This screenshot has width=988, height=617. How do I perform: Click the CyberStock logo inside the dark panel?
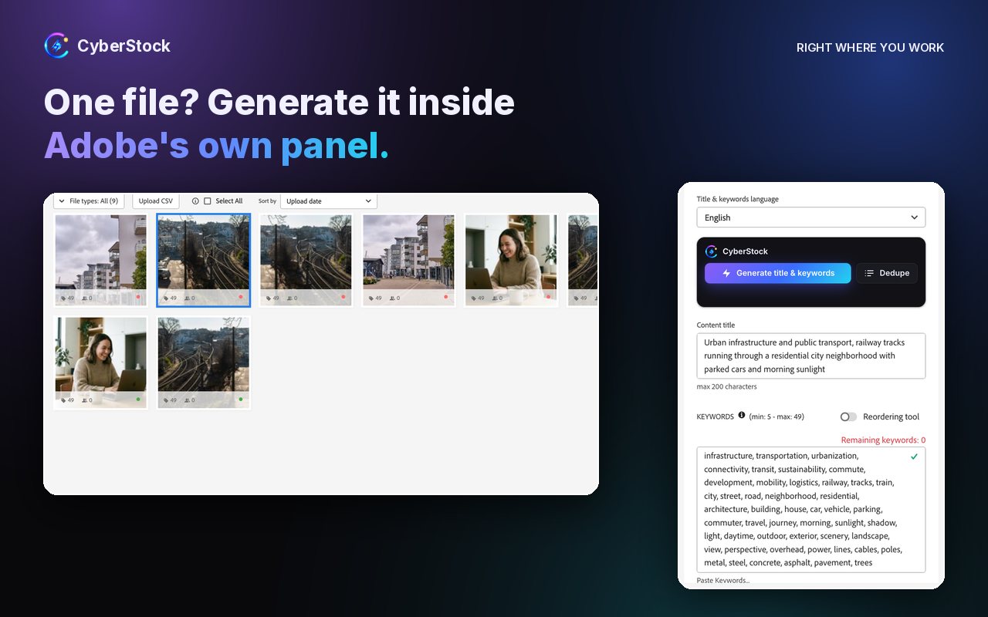[x=712, y=251]
